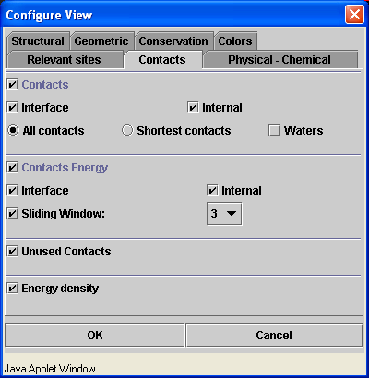Toggle Internal checkbox under Contacts
This screenshot has height=378, width=369.
click(x=193, y=108)
